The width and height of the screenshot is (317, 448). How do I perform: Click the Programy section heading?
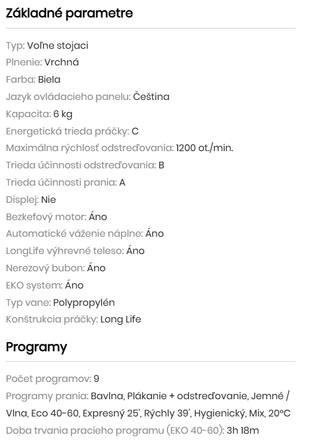pyautogui.click(x=36, y=347)
